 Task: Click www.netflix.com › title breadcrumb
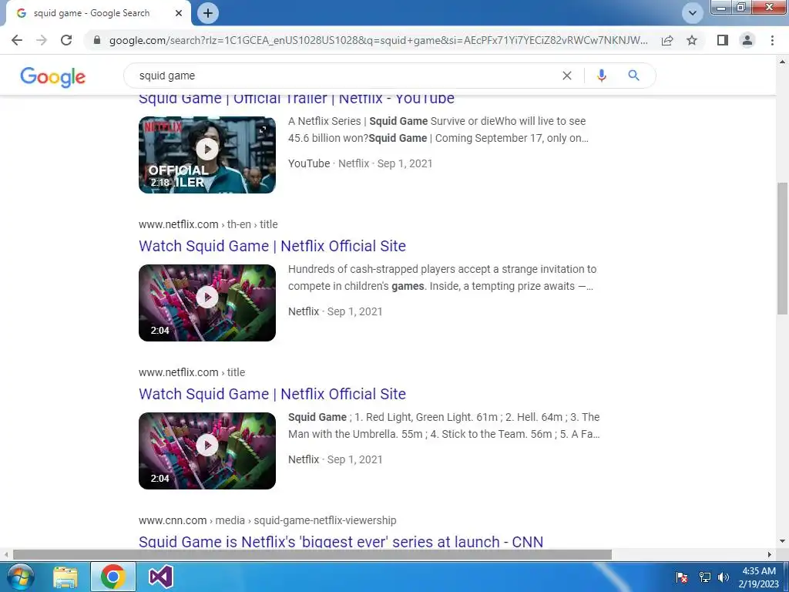coord(192,372)
